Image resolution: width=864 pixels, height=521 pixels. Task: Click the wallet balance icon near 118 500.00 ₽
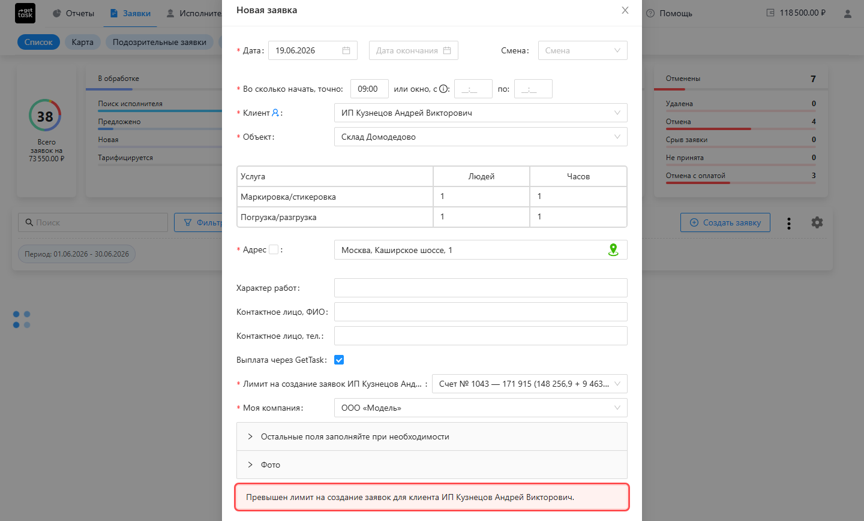[770, 13]
